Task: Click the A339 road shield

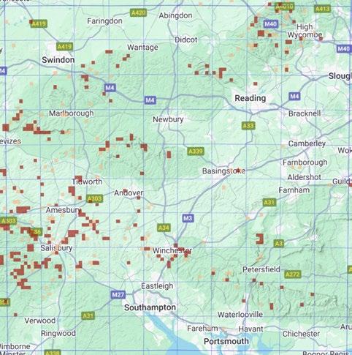Action: pyautogui.click(x=196, y=152)
